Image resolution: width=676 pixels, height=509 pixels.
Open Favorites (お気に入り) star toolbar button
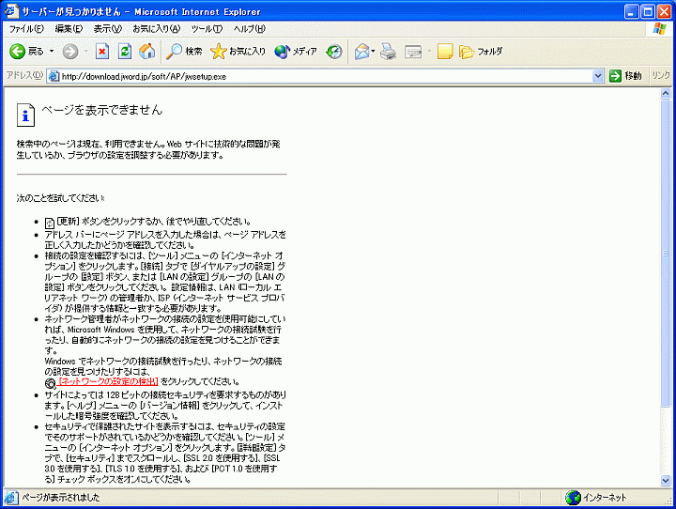point(238,51)
